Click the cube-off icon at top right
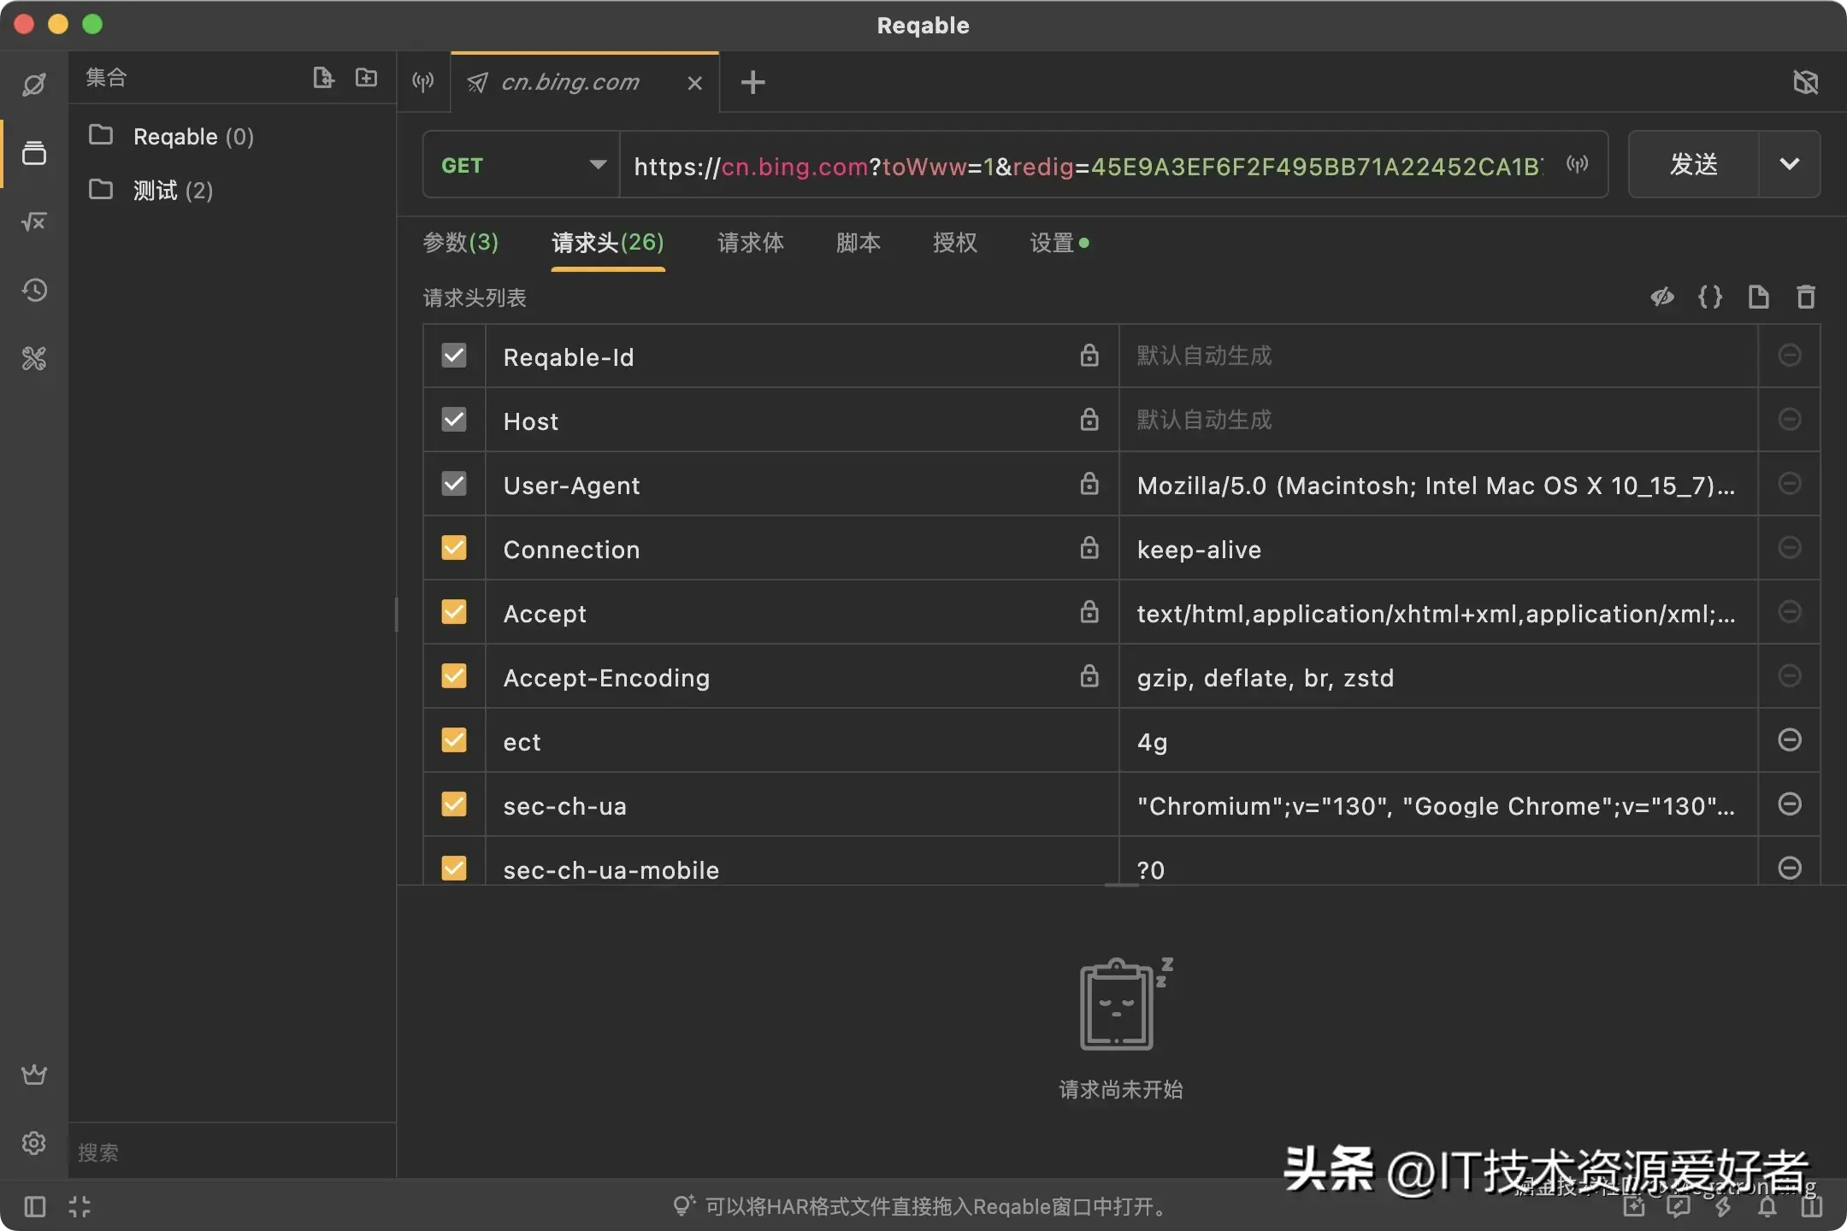This screenshot has width=1847, height=1231. click(x=1805, y=82)
